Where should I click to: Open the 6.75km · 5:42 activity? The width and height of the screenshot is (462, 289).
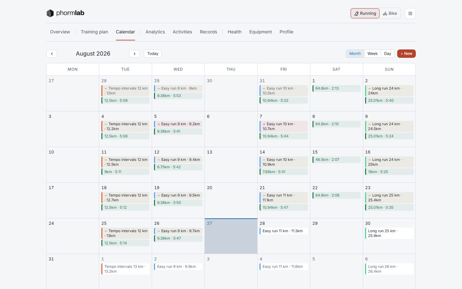(x=178, y=167)
